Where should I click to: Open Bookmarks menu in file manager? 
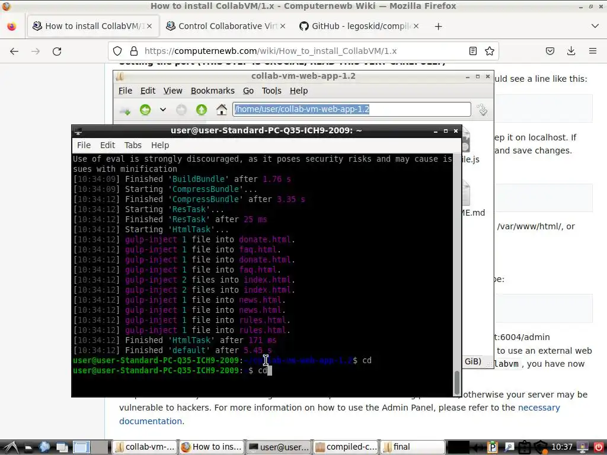(x=213, y=91)
